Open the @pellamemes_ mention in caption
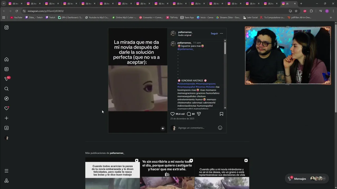 [x=186, y=49]
